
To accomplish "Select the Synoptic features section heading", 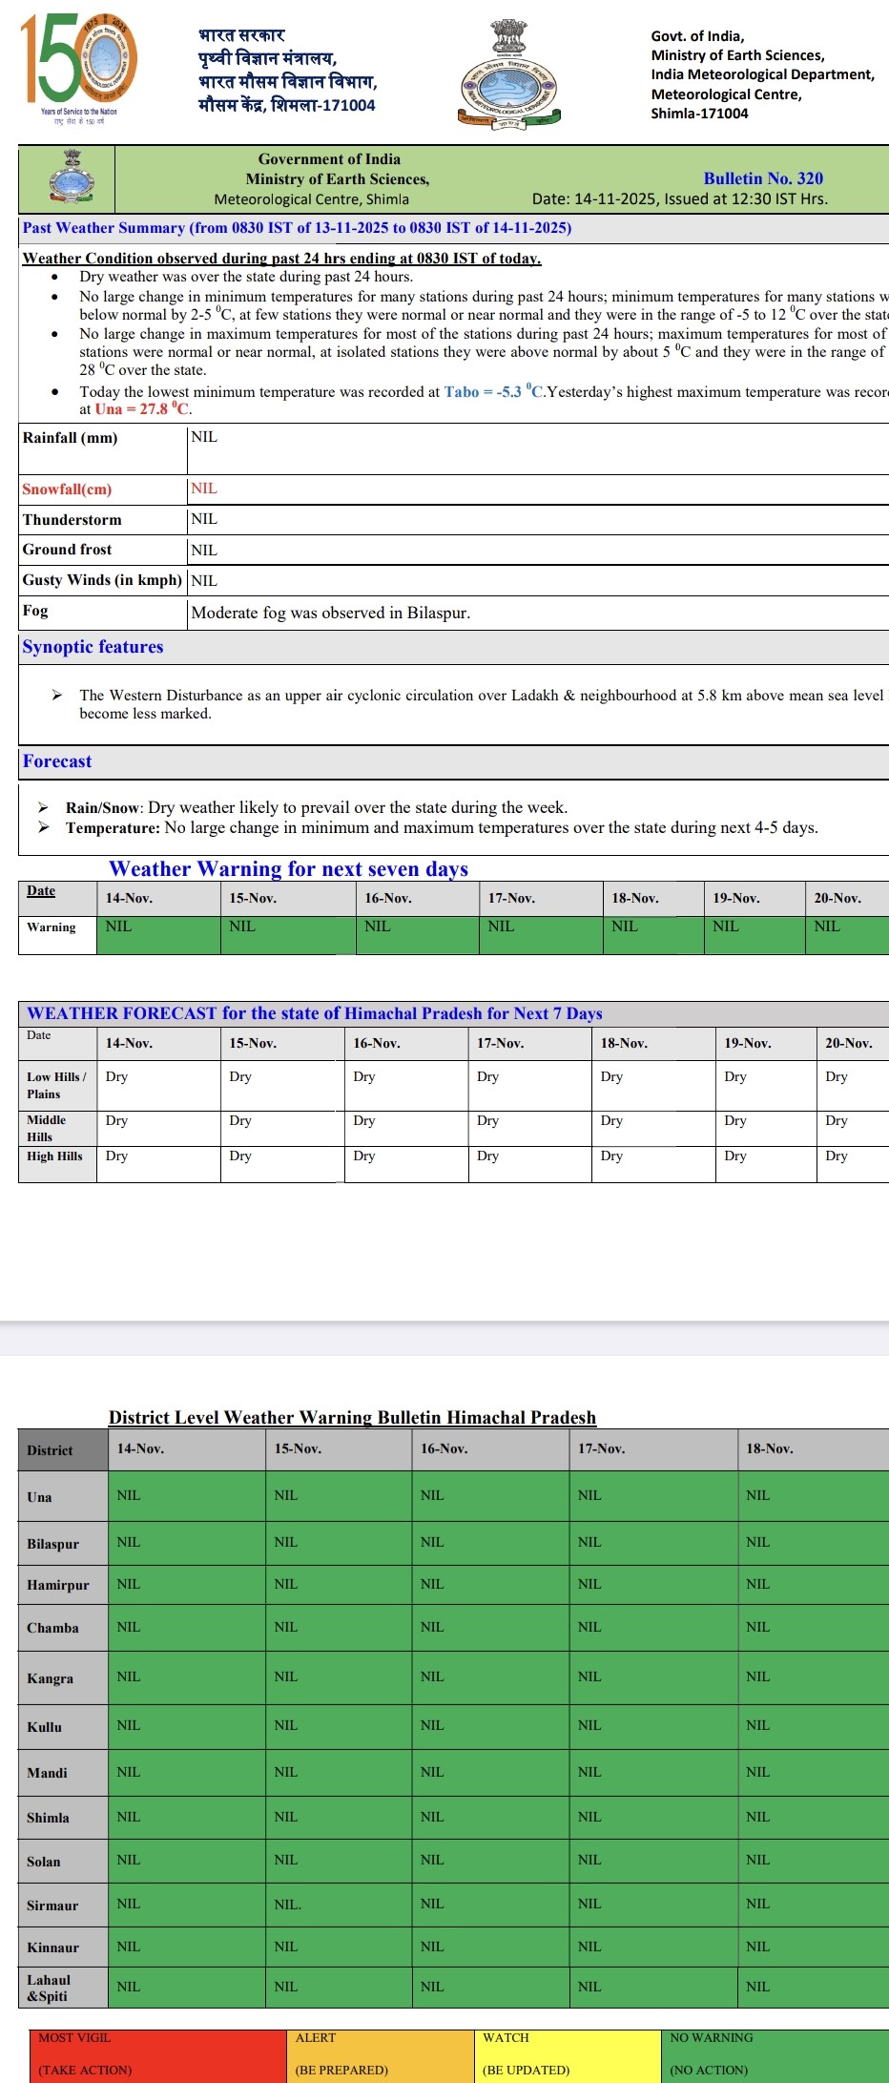I will pyautogui.click(x=93, y=647).
